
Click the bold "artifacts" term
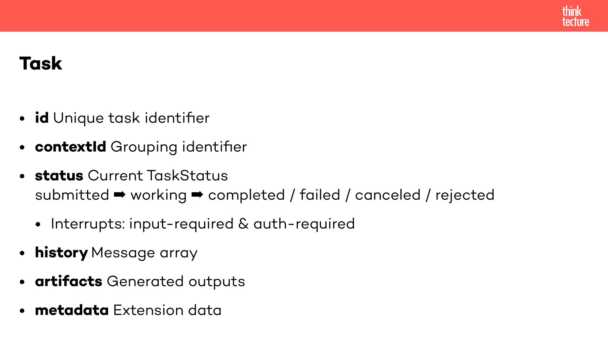click(x=68, y=281)
